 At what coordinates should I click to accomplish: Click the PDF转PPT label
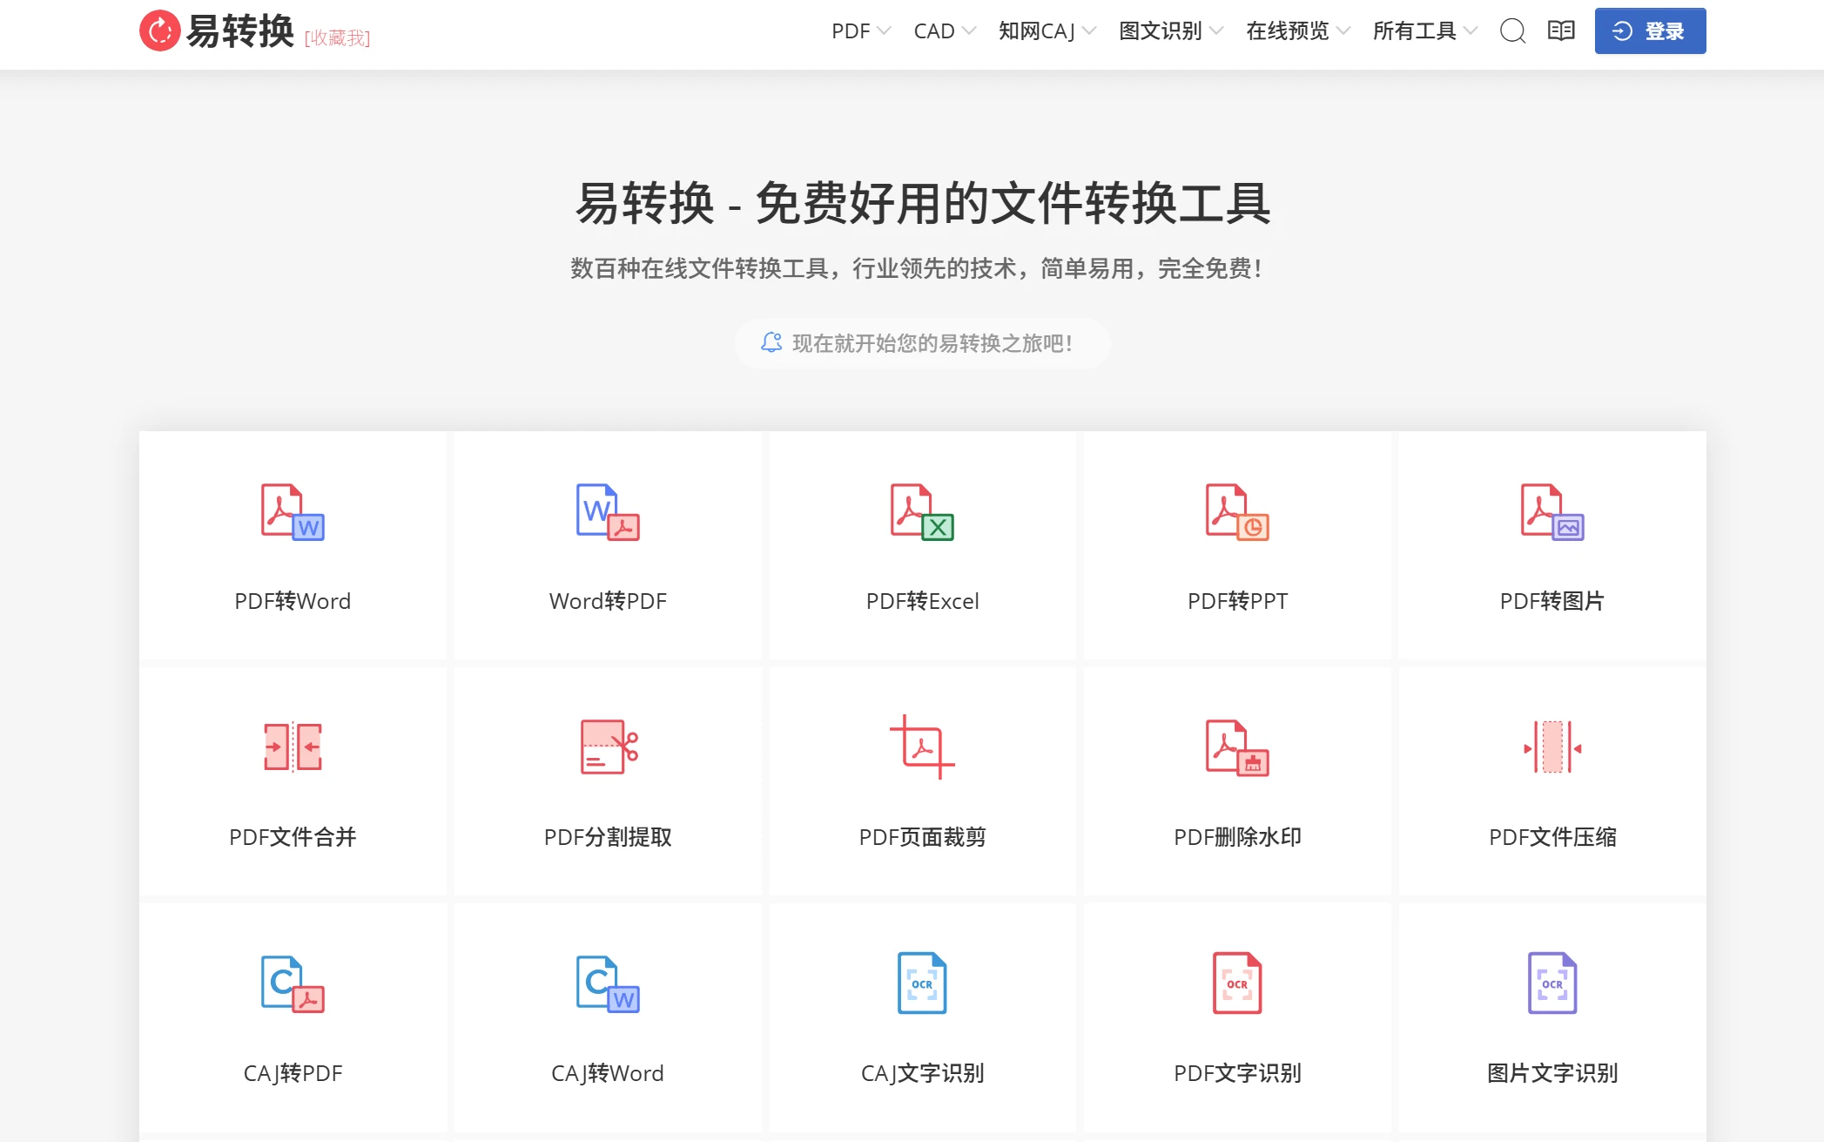point(1237,601)
